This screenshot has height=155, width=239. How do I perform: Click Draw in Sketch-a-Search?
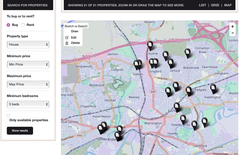[x=74, y=31]
